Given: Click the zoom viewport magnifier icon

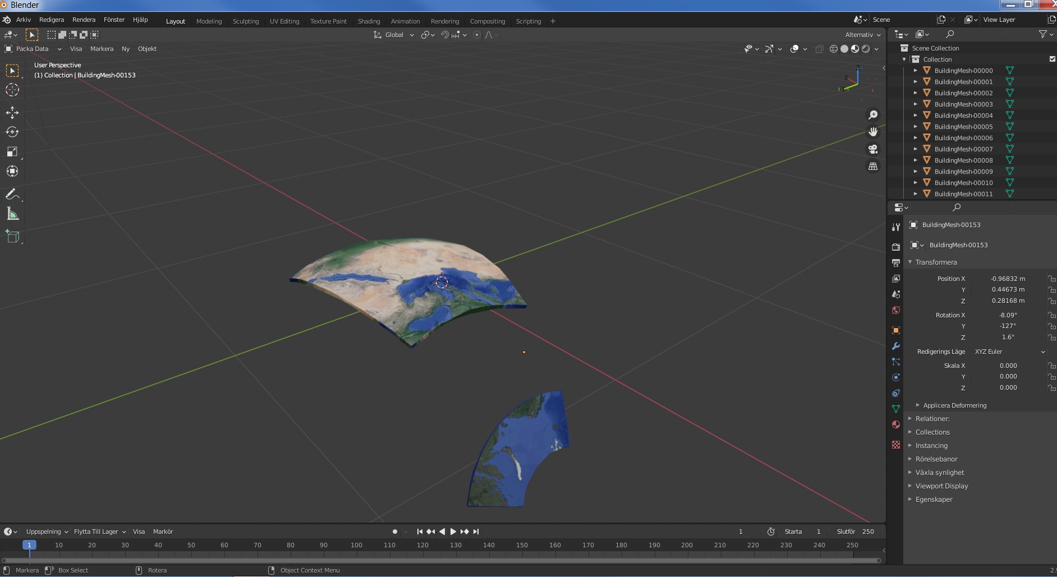Looking at the screenshot, I should [873, 115].
